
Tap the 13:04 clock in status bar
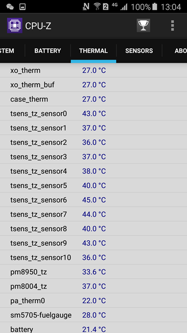click(171, 7)
